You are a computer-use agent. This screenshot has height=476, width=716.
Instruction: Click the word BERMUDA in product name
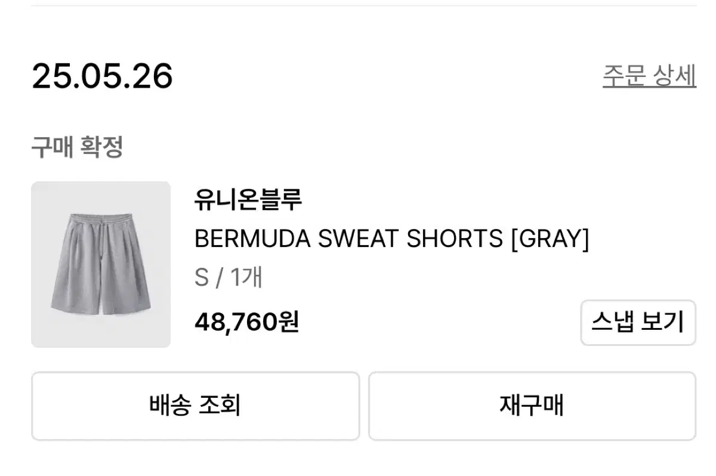(253, 239)
